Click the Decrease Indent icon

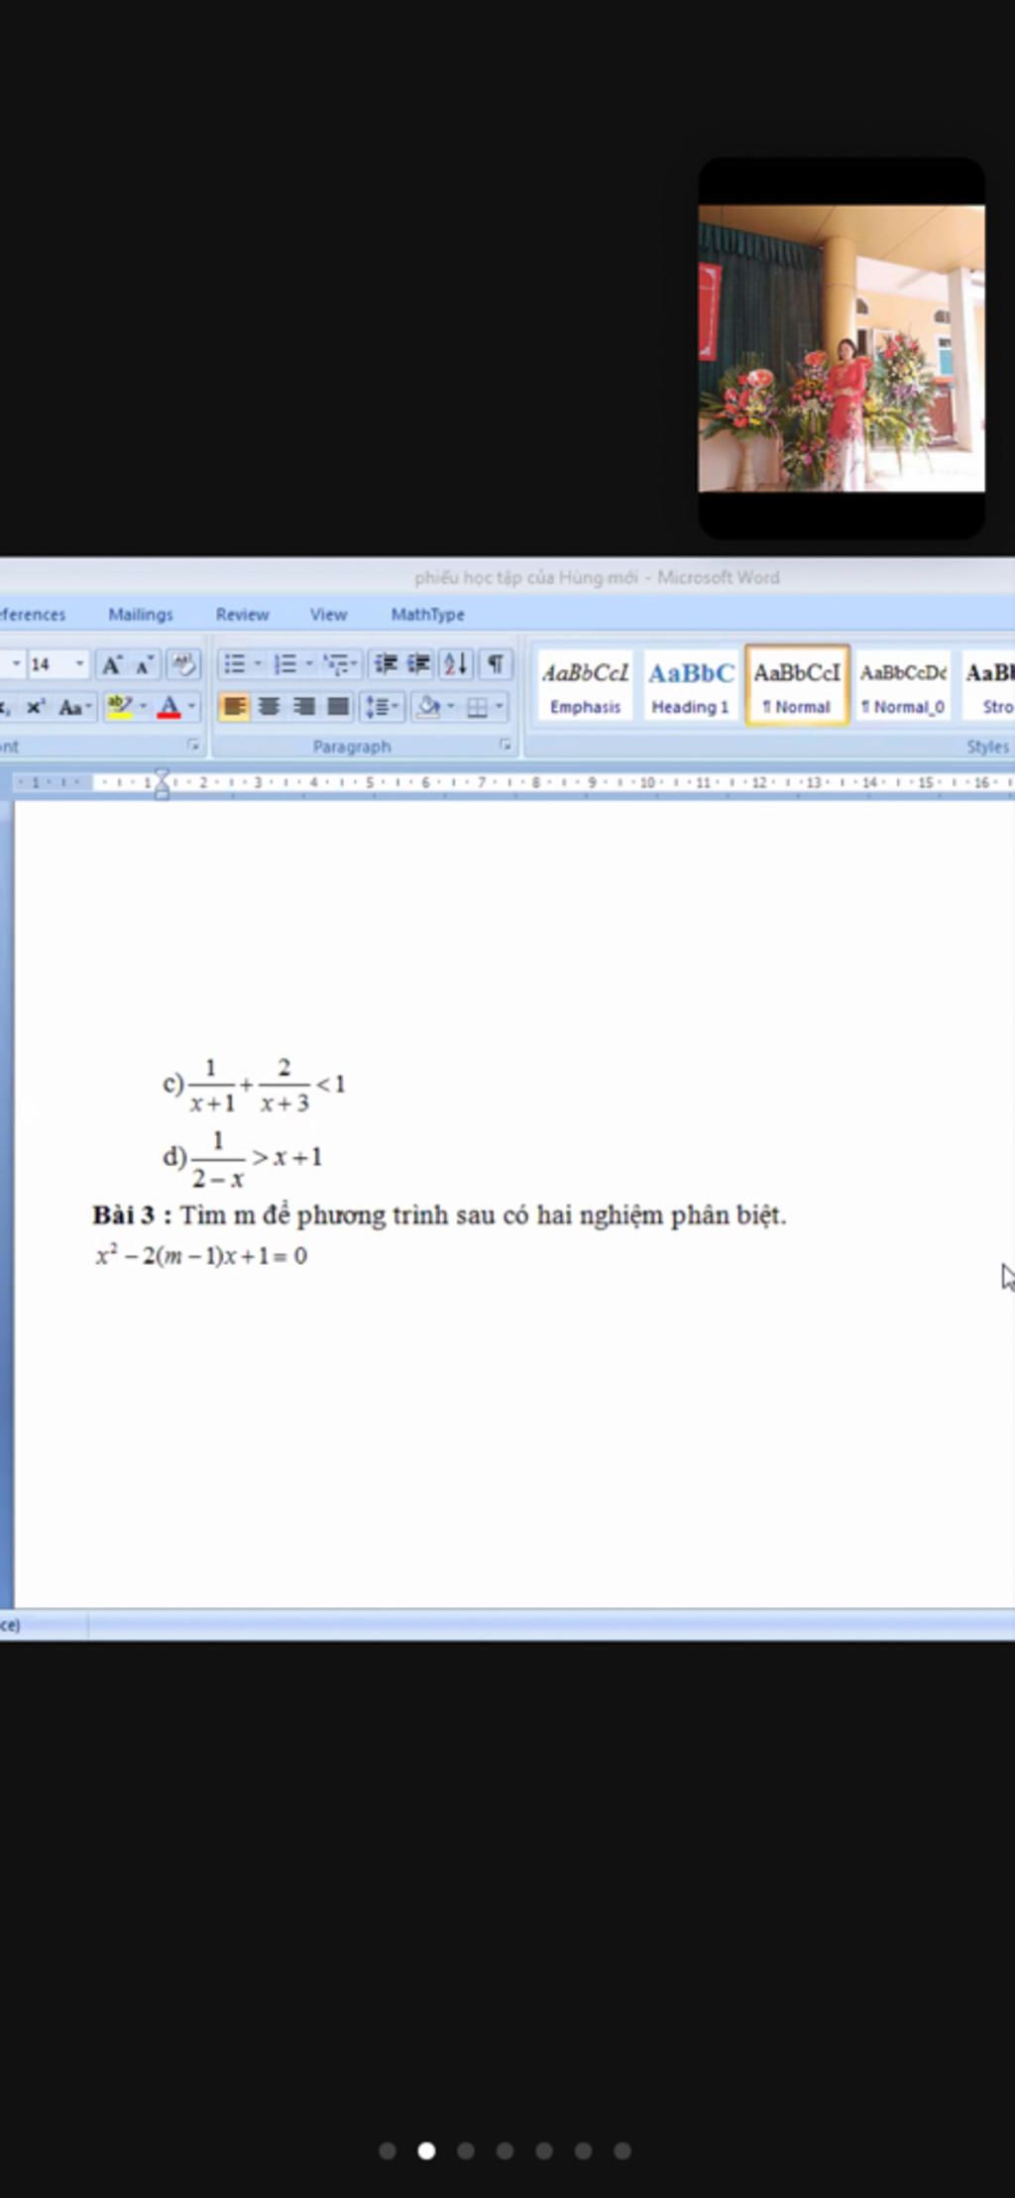pyautogui.click(x=387, y=664)
